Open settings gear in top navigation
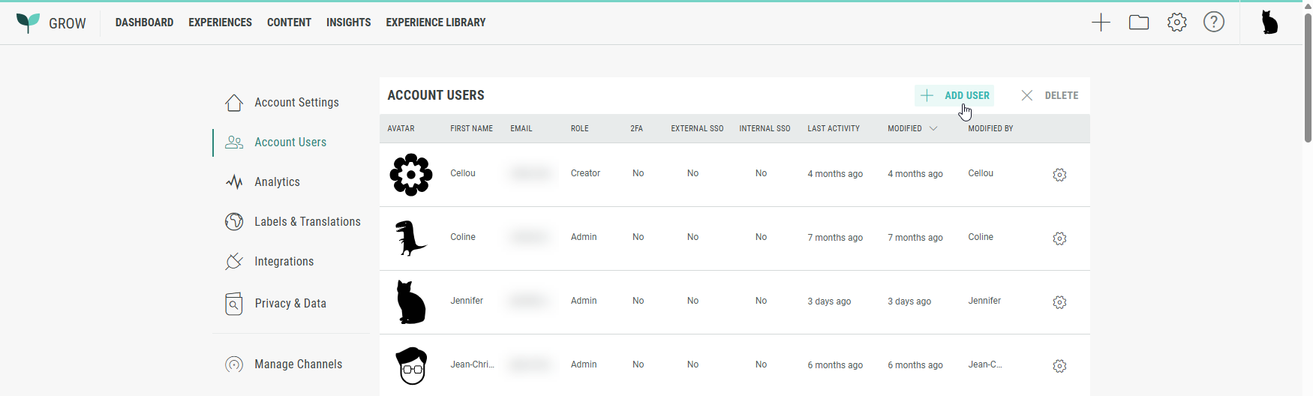Viewport: 1313px width, 396px height. coord(1177,22)
